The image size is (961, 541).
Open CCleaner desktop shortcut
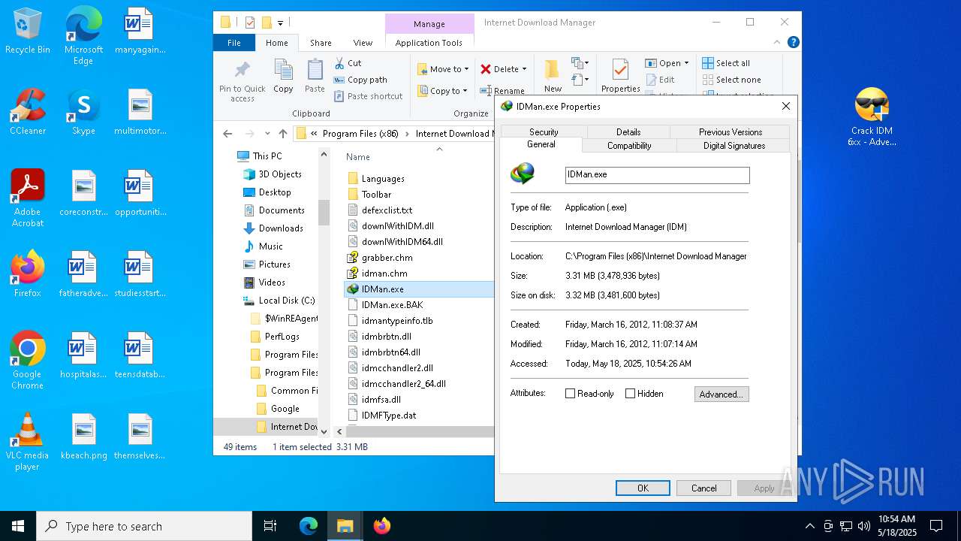tap(28, 112)
